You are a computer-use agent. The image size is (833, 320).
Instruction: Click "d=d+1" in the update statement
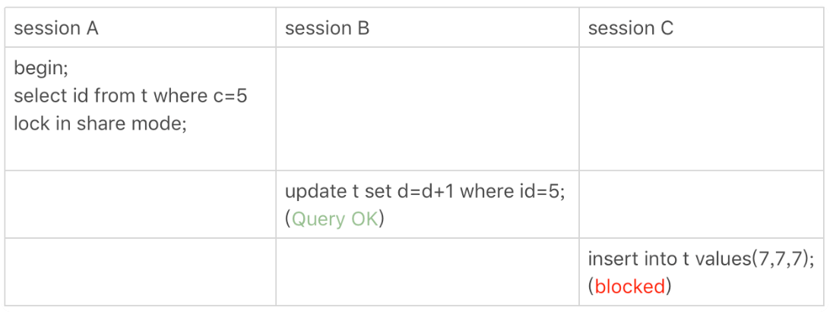tap(427, 191)
